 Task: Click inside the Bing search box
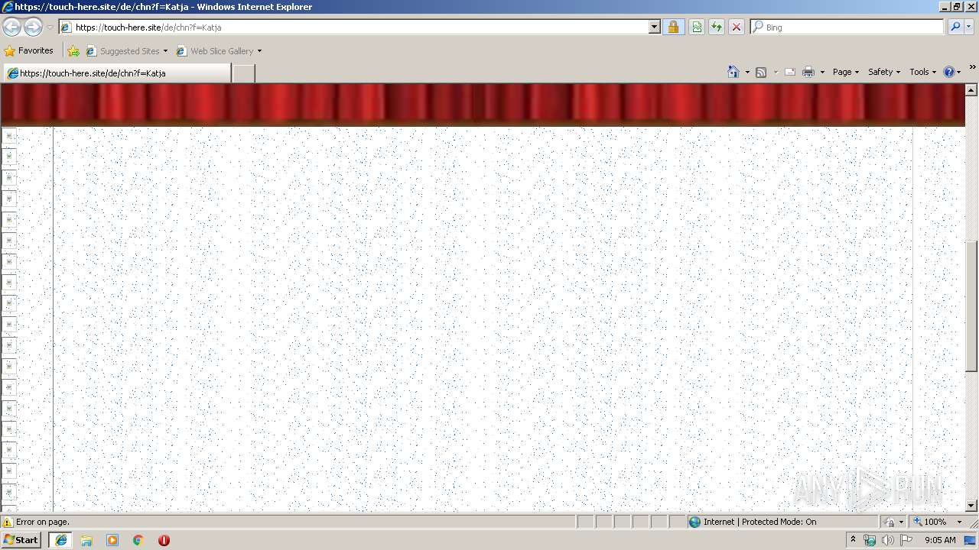coord(853,27)
